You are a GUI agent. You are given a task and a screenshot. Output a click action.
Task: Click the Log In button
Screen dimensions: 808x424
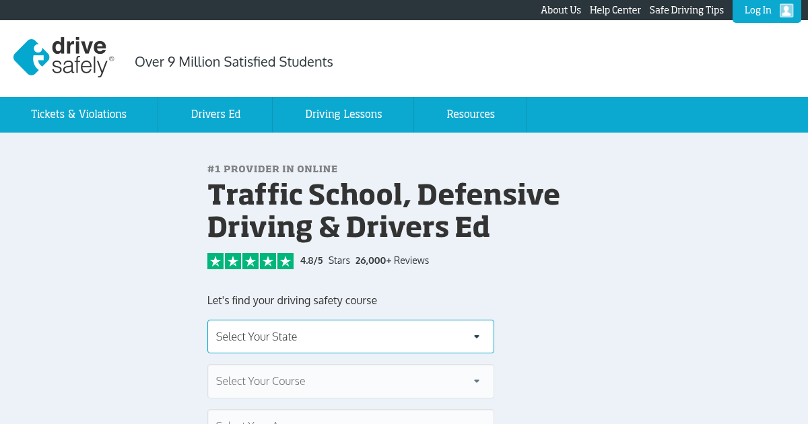[767, 11]
